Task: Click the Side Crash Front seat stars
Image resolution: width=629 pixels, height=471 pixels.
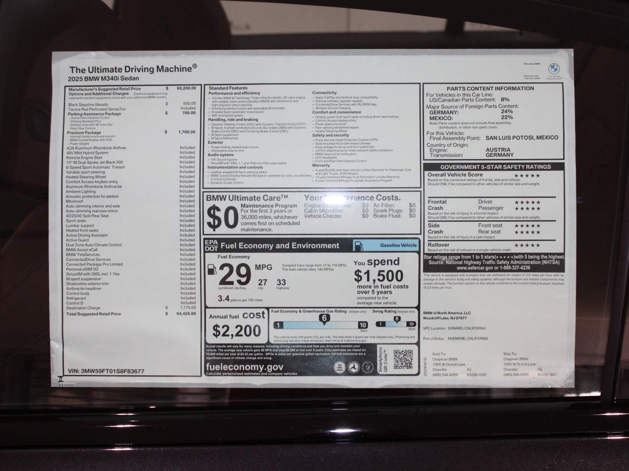Action: (527, 226)
